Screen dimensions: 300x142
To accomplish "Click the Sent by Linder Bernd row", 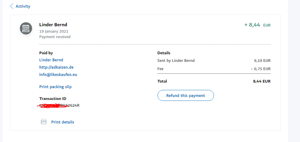I will (x=214, y=61).
